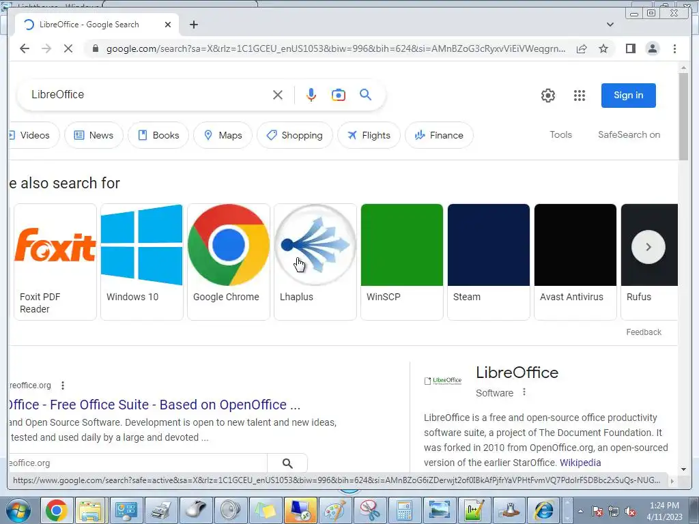Clear the search query with X
The image size is (699, 524).
pos(277,95)
